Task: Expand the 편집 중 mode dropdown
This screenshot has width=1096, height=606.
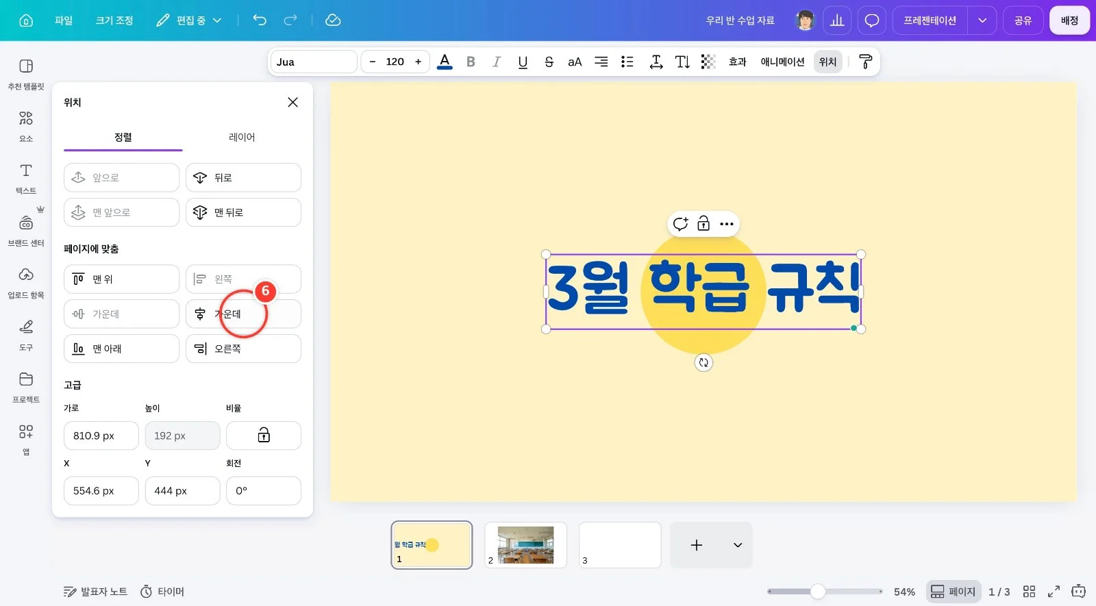Action: (189, 21)
